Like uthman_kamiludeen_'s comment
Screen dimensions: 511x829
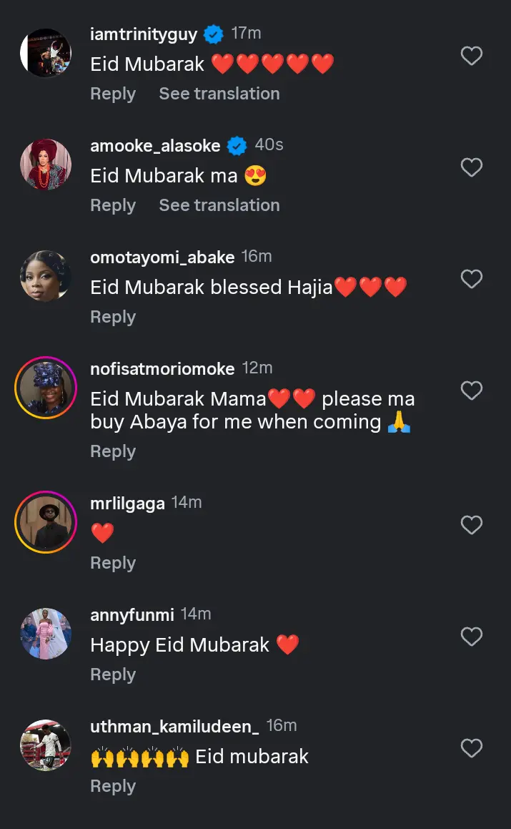[471, 748]
